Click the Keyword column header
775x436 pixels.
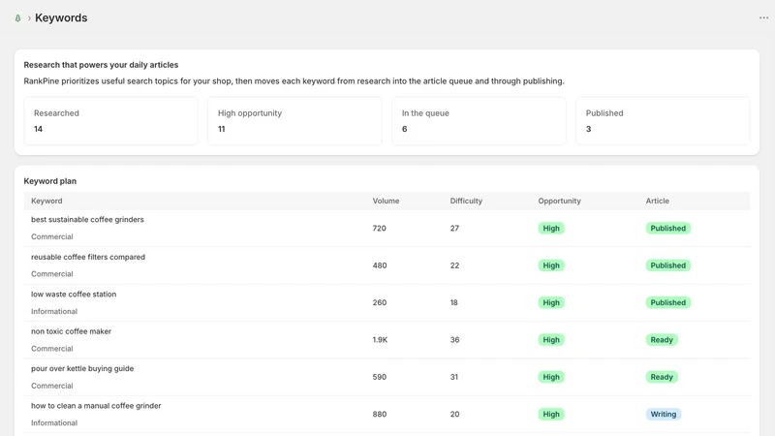pyautogui.click(x=46, y=201)
